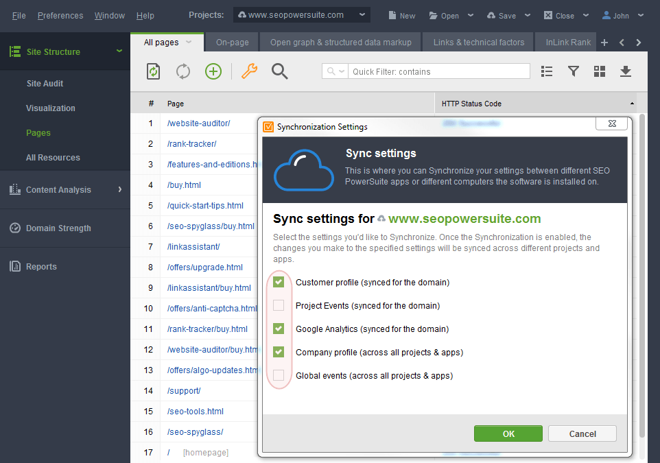Screen dimensions: 660x463
Task: Open Visualization in the sidebar
Action: pos(51,108)
